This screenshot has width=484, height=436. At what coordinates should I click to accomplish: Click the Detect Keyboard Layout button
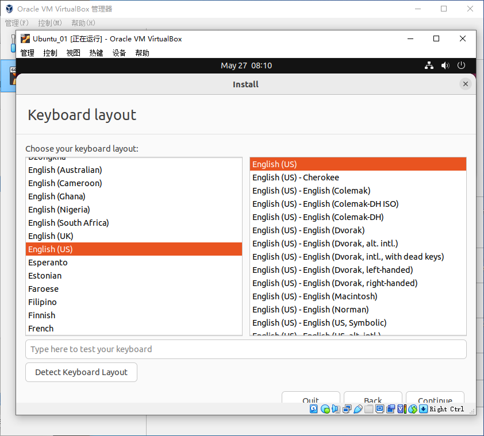(81, 372)
